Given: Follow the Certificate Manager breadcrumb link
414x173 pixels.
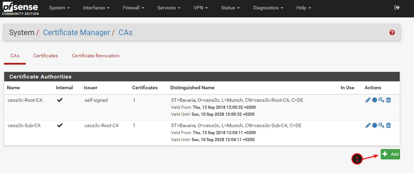Looking at the screenshot, I should 76,32.
